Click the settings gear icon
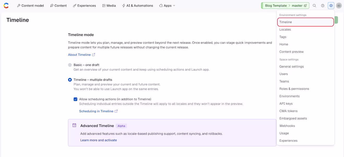344x157 pixels. coord(331,5)
